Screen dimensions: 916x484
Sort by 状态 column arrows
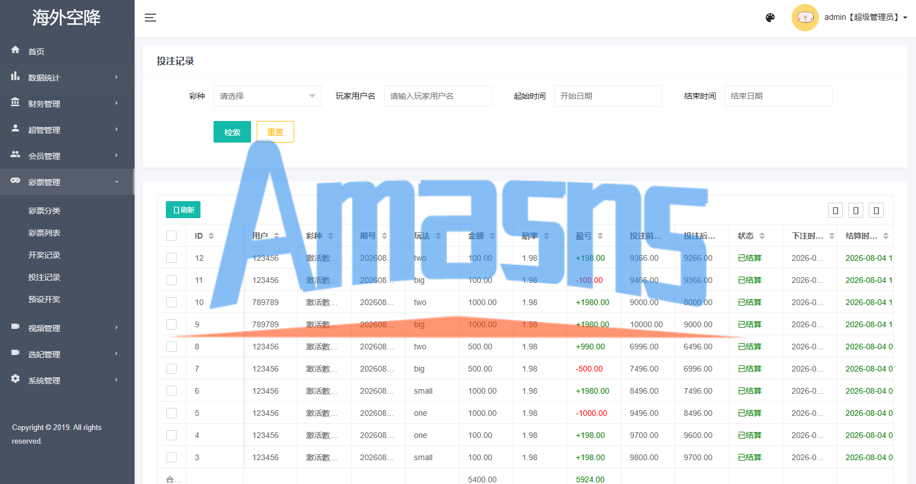(762, 236)
